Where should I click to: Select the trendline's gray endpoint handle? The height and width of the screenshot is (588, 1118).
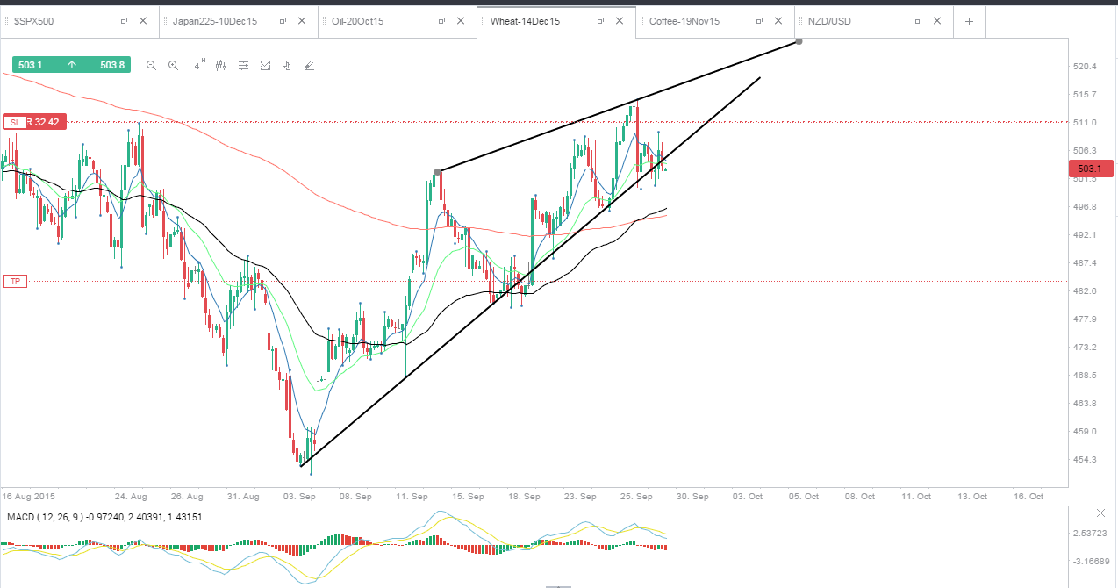[x=799, y=41]
